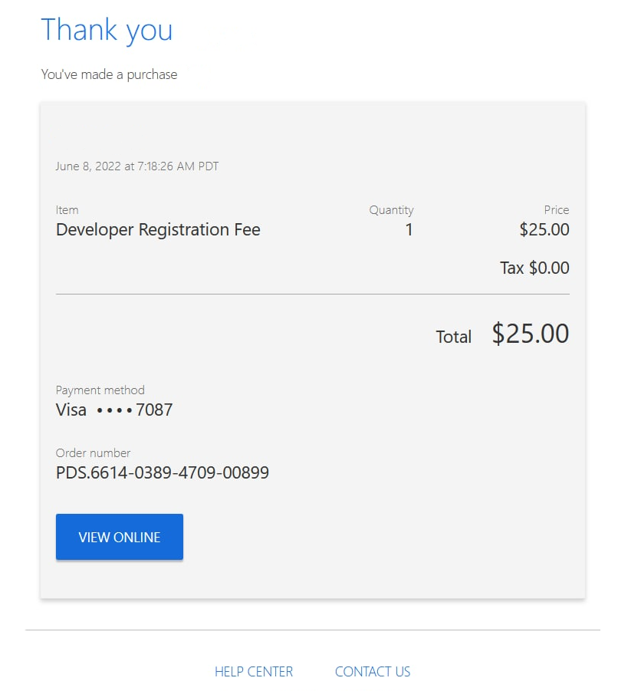This screenshot has height=691, width=641.
Task: Follow the CONTACT US link
Action: (x=373, y=672)
